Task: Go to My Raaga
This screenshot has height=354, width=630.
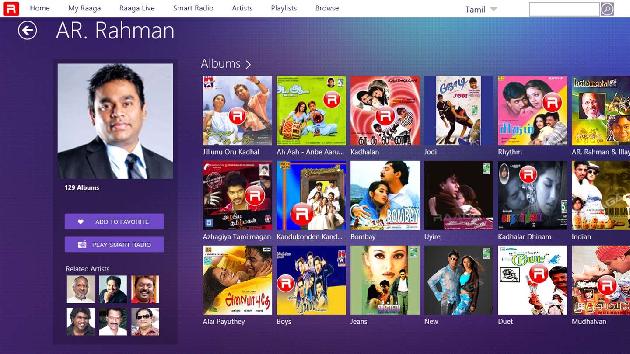Action: click(x=84, y=8)
